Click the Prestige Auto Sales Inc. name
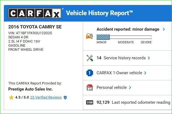172x114 pixels. (x=30, y=89)
